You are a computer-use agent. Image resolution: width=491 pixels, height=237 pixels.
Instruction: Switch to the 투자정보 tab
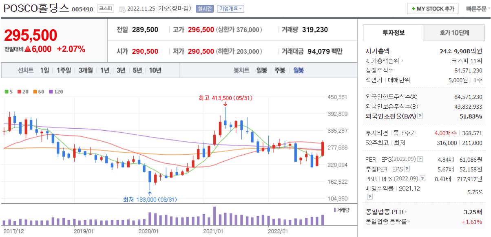tap(394, 33)
